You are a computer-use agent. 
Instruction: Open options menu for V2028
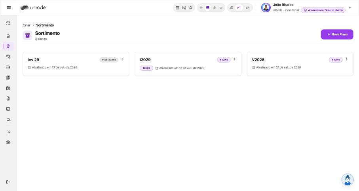click(346, 59)
